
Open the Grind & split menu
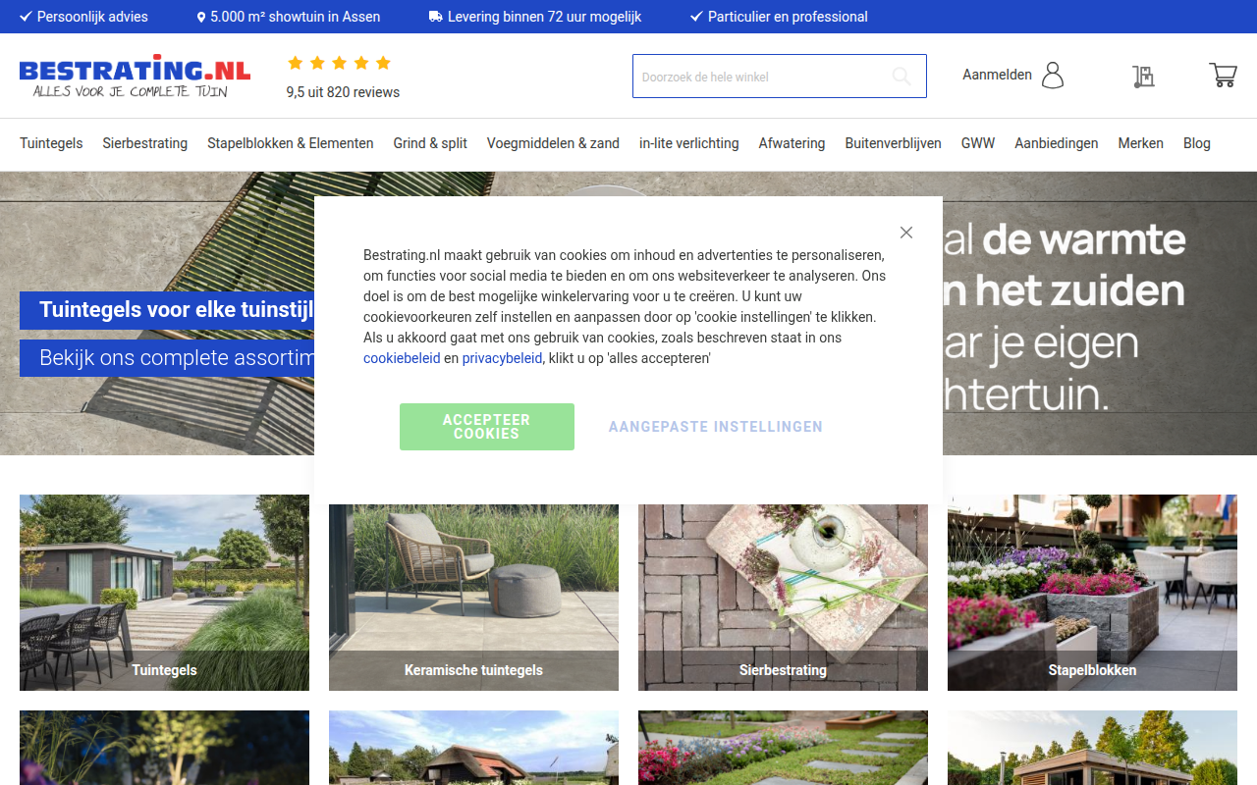[x=430, y=143]
